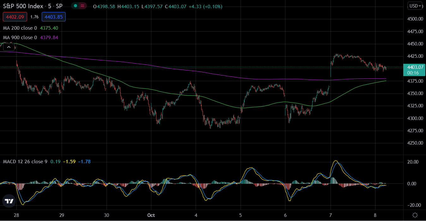Click the blue buy price 4403.85
The image size is (426, 221).
tap(53, 17)
